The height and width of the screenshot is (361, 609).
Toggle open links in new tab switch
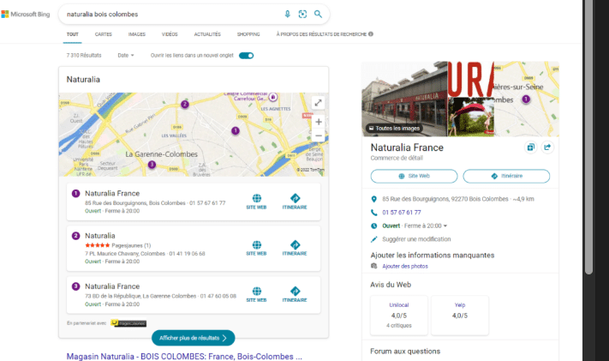tap(246, 55)
